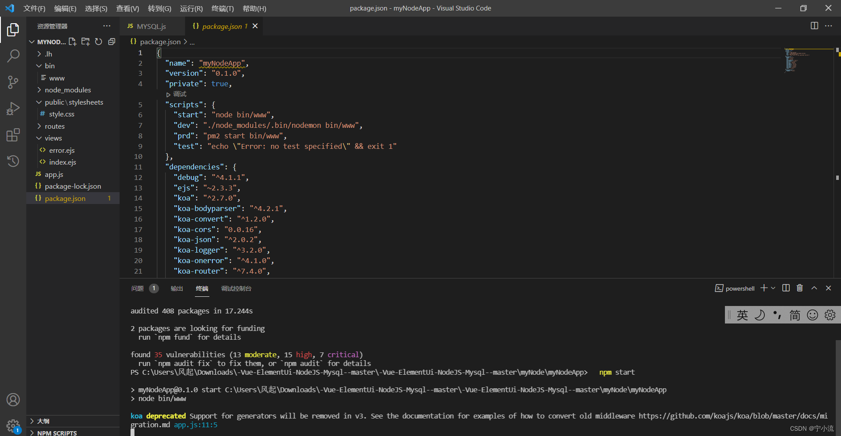Open the Source Control view

[13, 82]
